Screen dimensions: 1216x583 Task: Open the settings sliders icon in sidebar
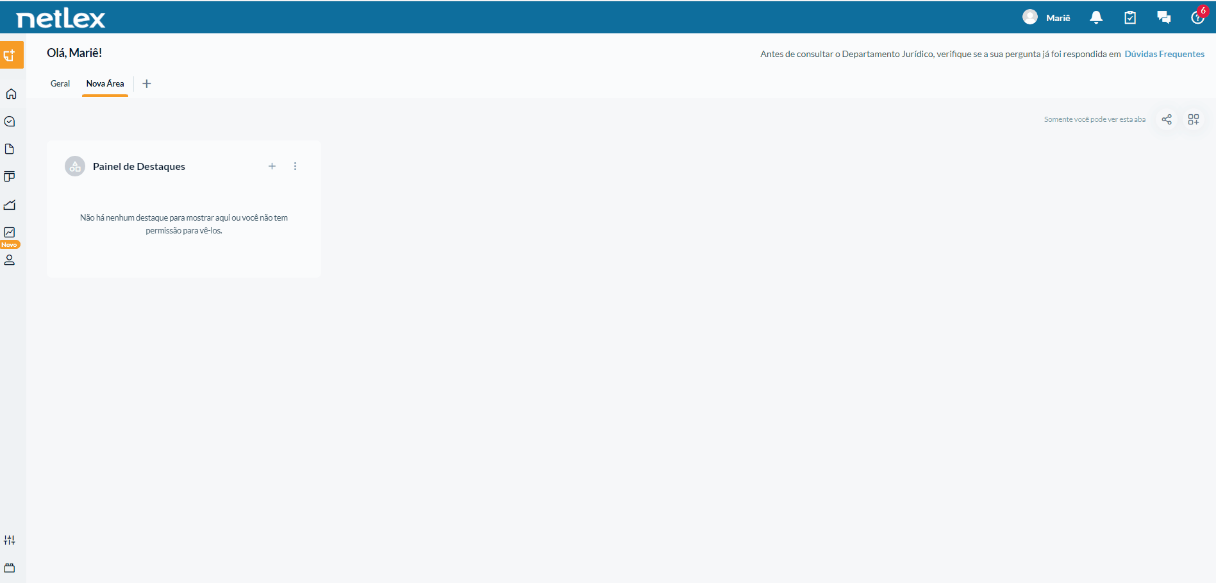10,540
